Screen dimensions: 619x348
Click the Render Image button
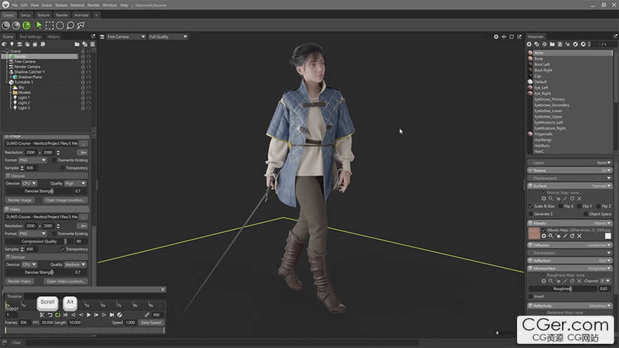[20, 200]
